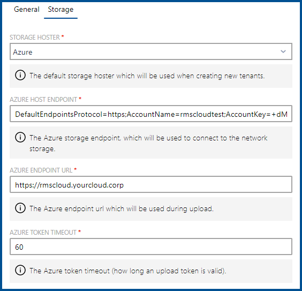The height and width of the screenshot is (291, 302).
Task: Click the text 'The Azure token timeout (how long...'
Action: pyautogui.click(x=127, y=271)
